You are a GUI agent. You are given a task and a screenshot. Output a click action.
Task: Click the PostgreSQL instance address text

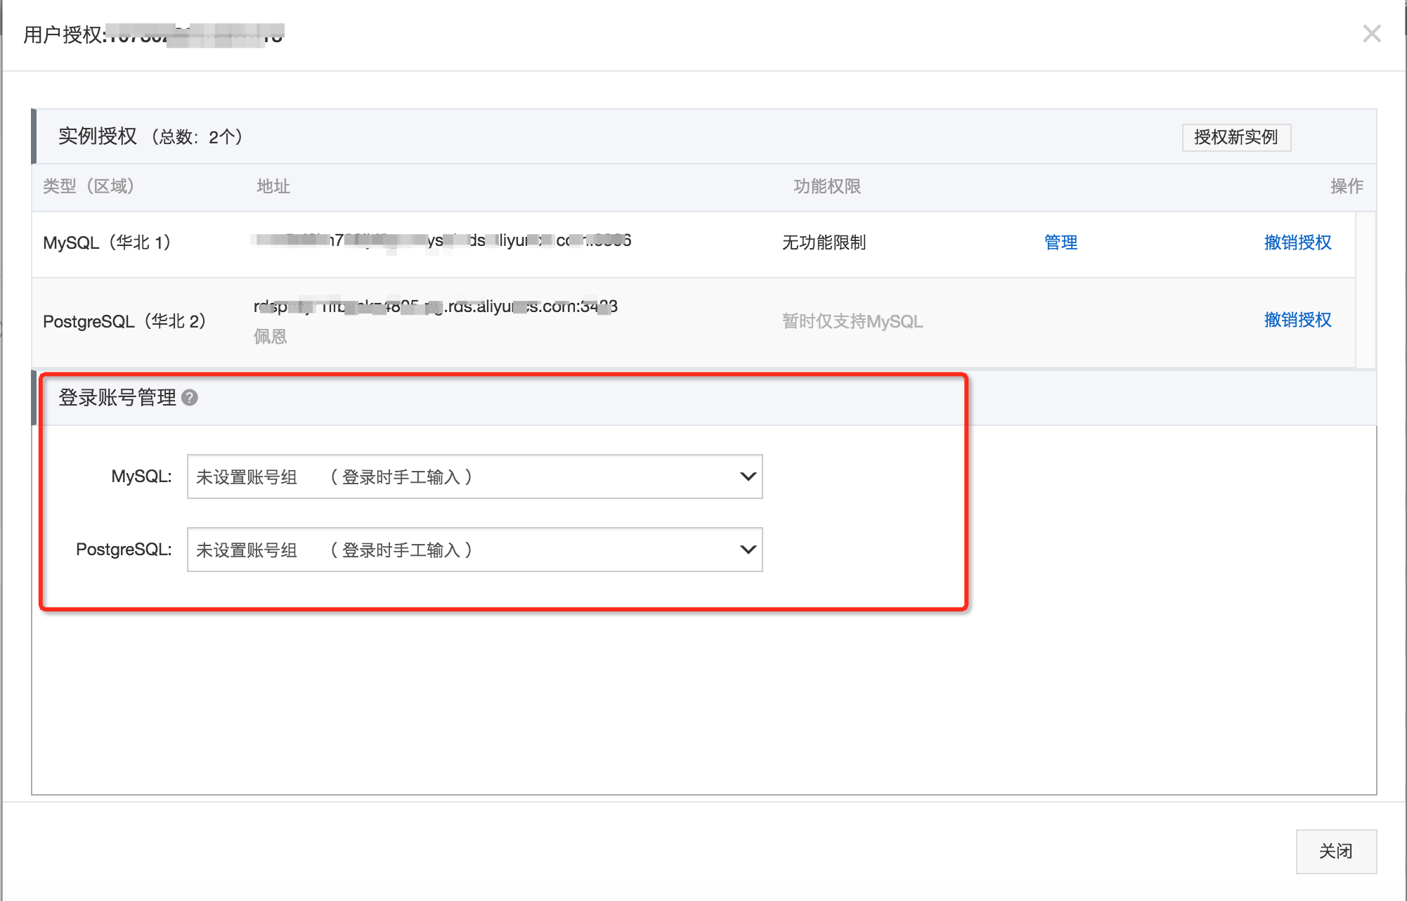click(x=435, y=306)
